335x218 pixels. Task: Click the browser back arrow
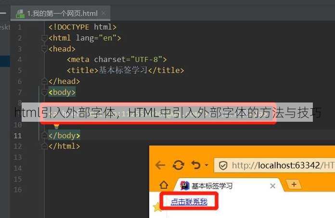160,165
